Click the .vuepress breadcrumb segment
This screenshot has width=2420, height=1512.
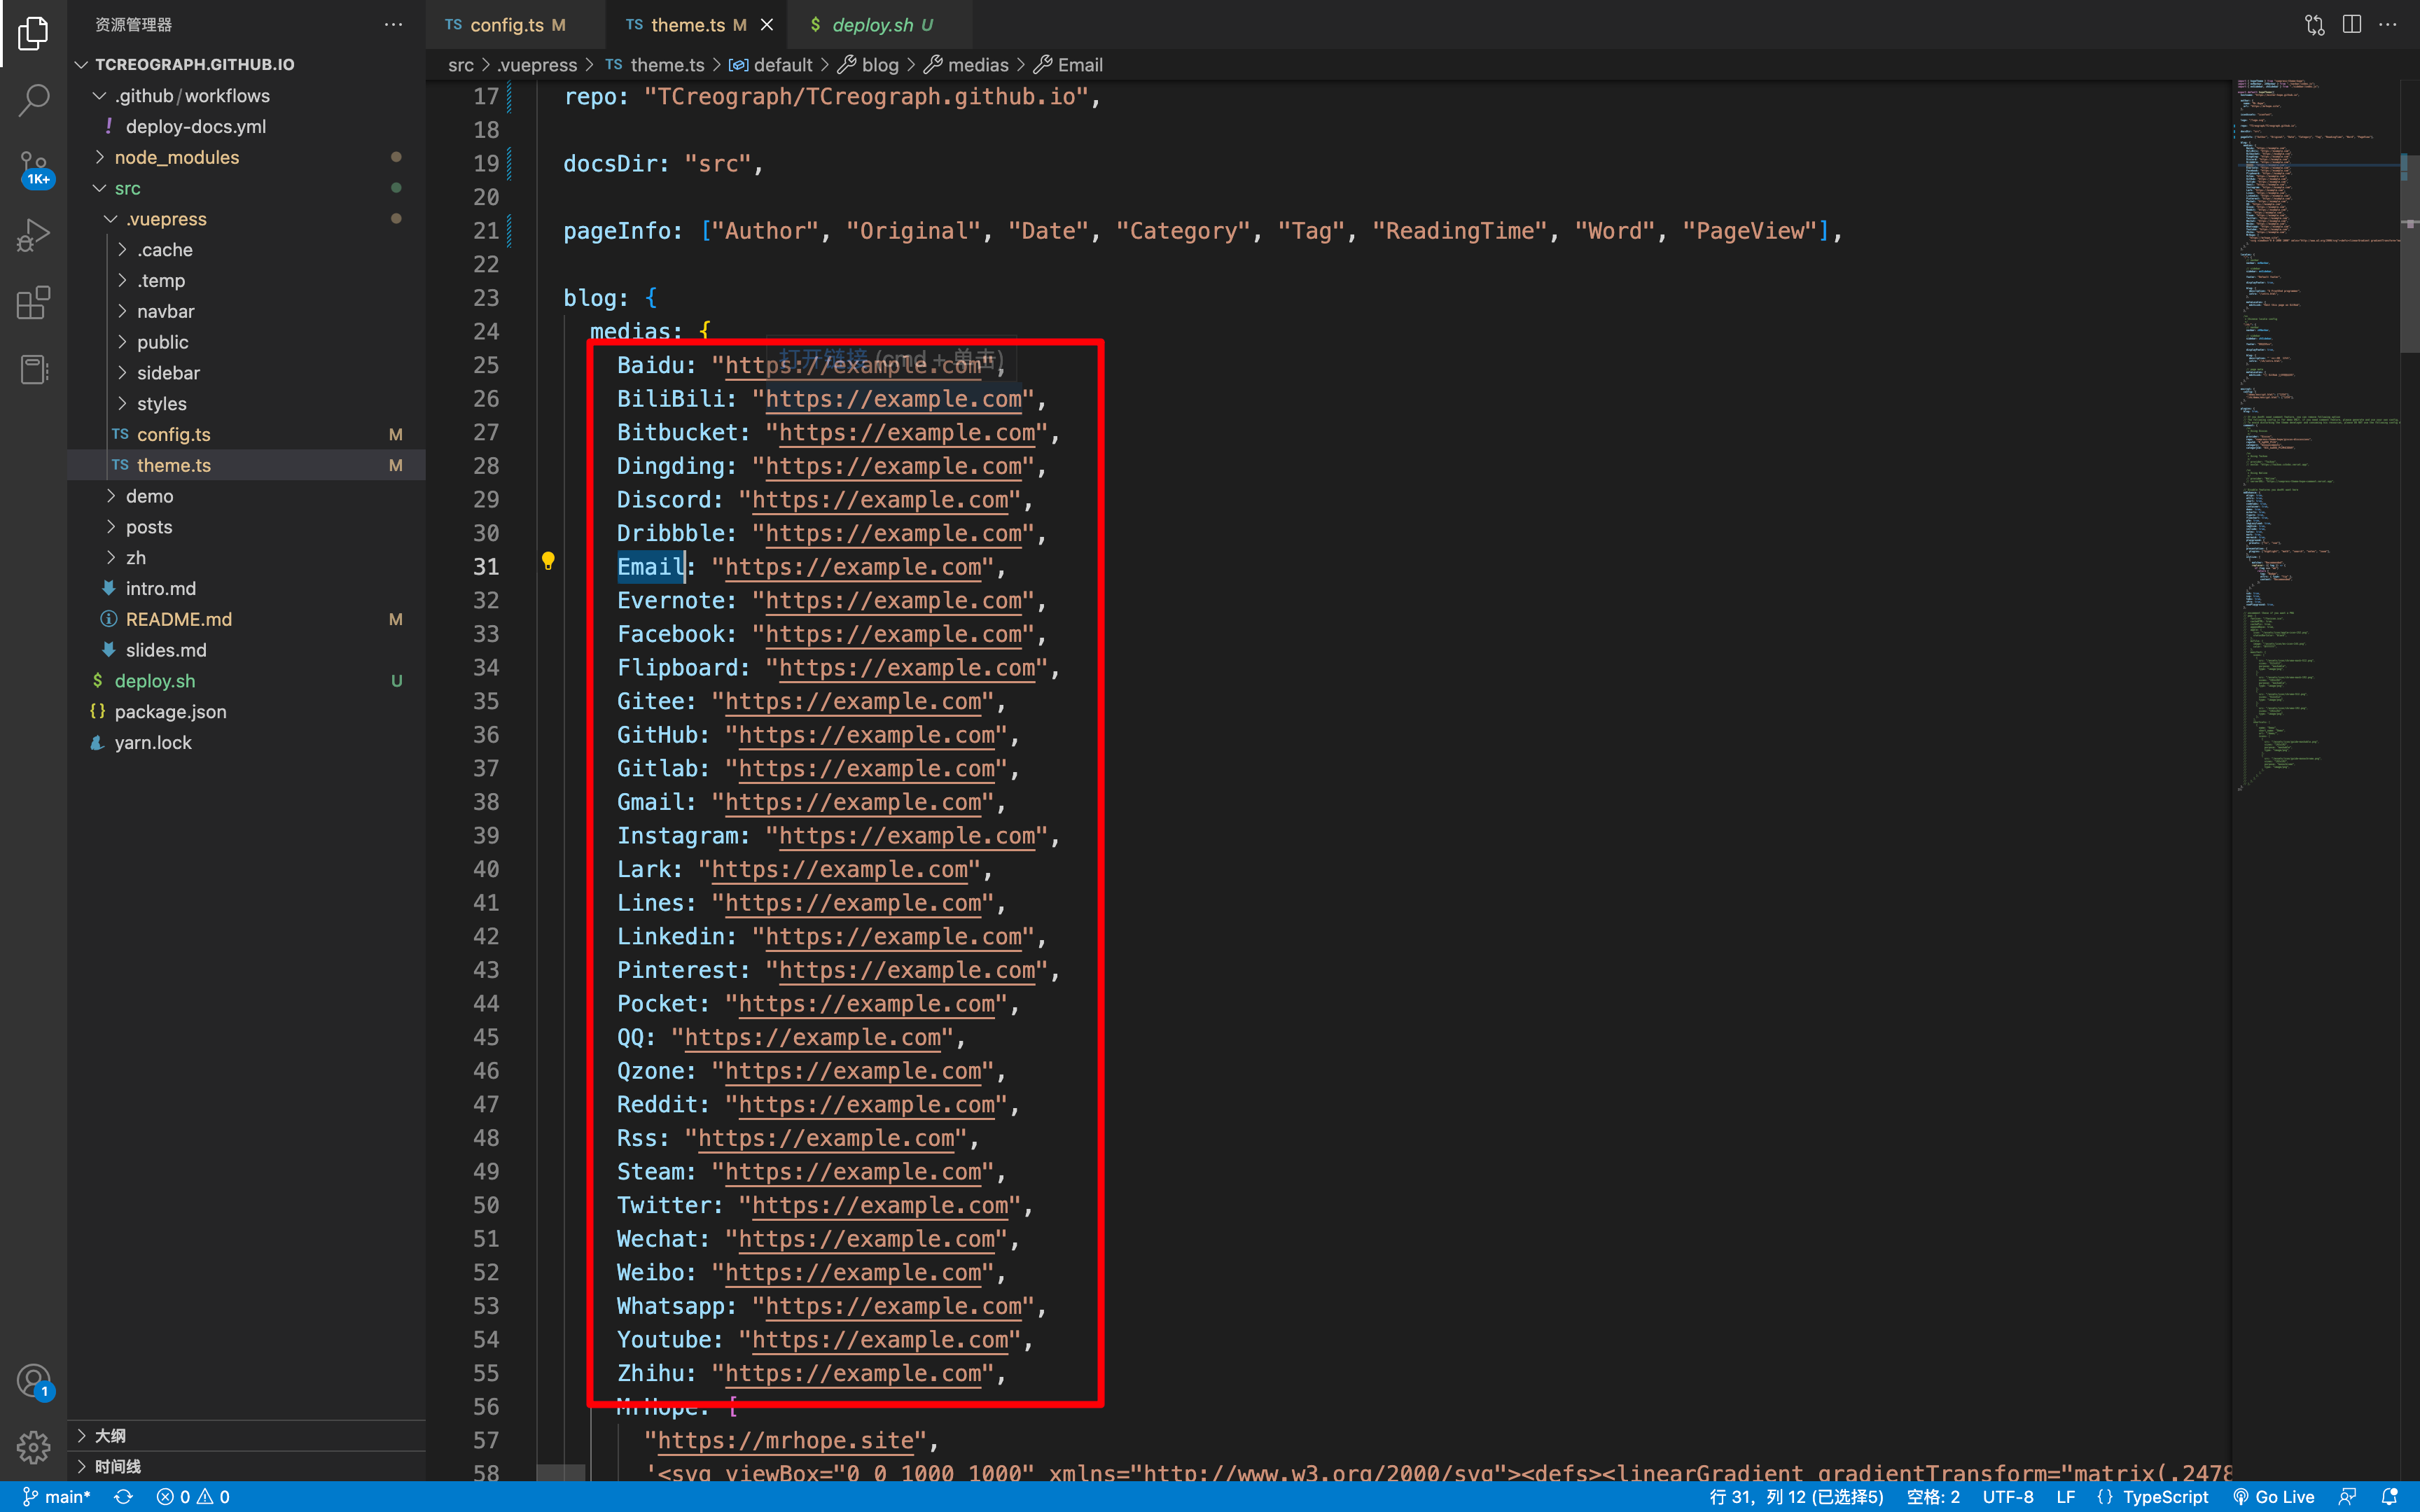[x=537, y=65]
